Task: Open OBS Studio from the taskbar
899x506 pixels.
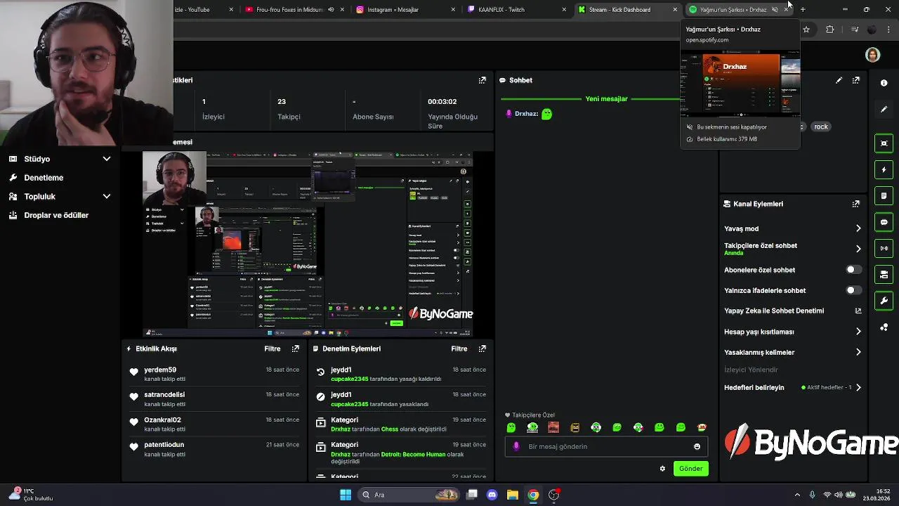Action: coord(554,495)
